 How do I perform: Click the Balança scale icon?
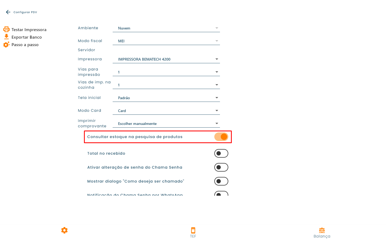(322, 230)
